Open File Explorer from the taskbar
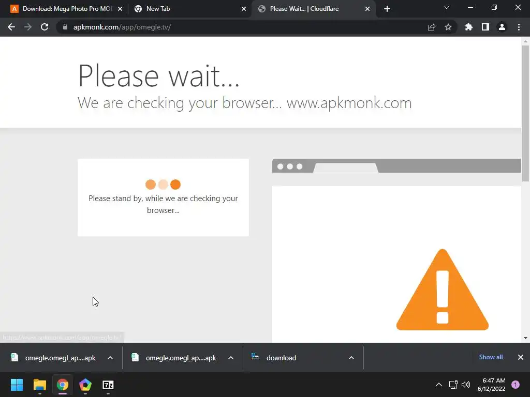530x397 pixels. pyautogui.click(x=39, y=385)
